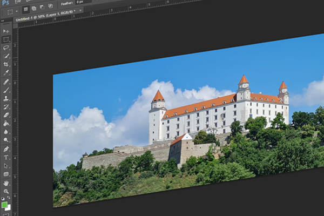This screenshot has width=324, height=216.
Task: Click the castle image on the canvas
Action: (188, 120)
